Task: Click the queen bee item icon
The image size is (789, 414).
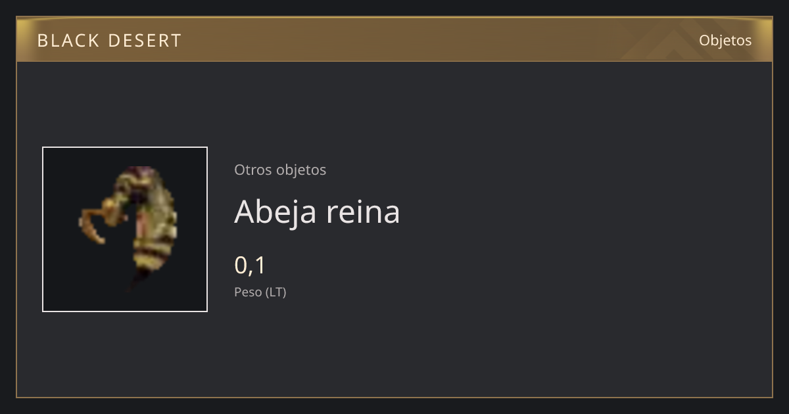Action: (130, 228)
